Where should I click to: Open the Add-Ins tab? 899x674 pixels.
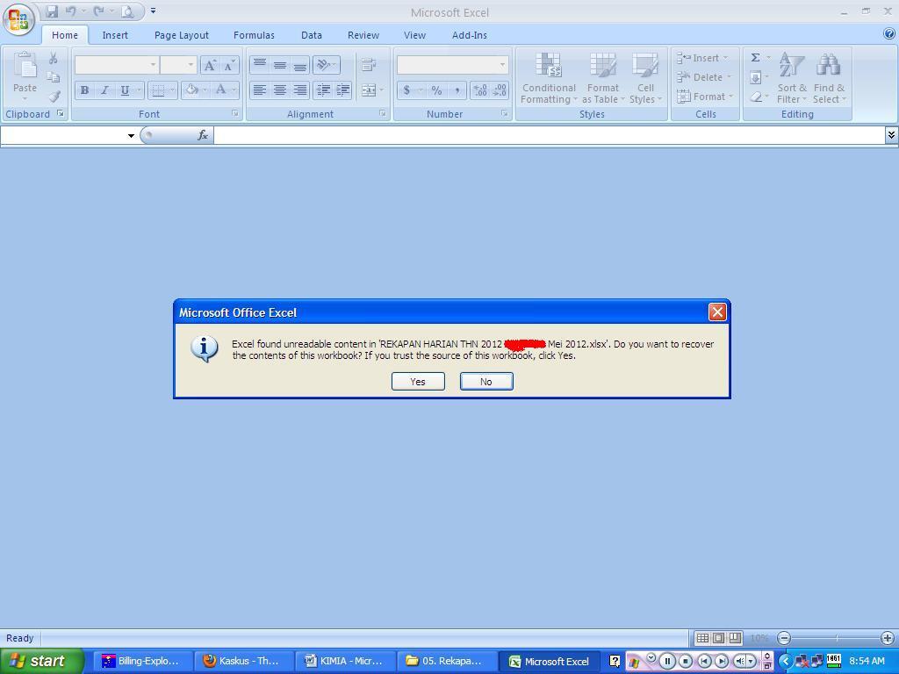(470, 35)
